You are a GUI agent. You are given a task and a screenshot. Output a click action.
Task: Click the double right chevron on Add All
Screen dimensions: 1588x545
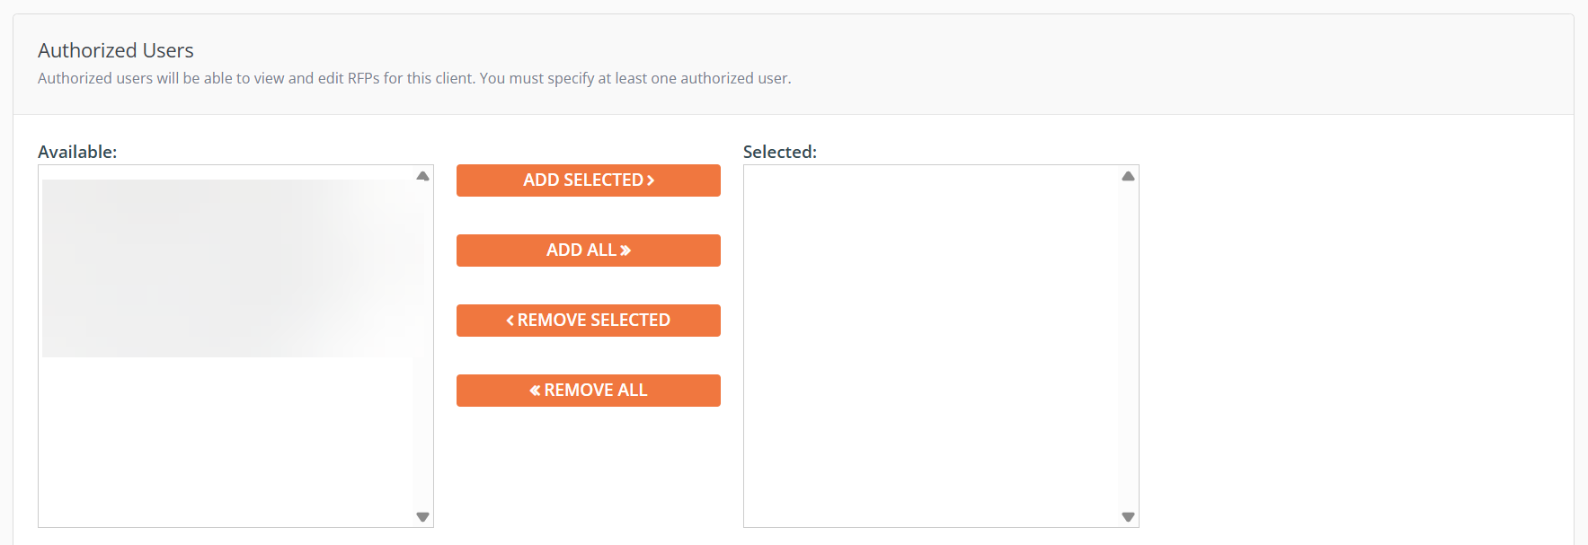(x=625, y=251)
